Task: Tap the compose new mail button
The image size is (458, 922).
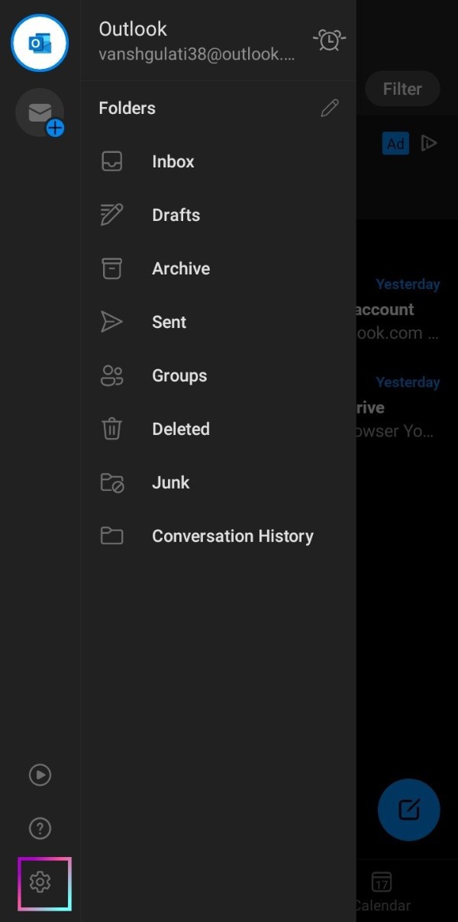Action: click(x=409, y=810)
